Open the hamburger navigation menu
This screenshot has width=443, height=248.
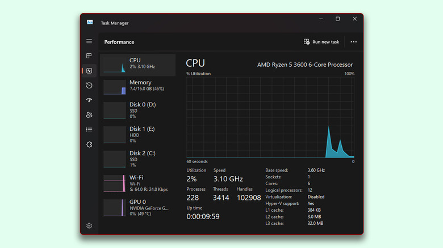tap(89, 41)
